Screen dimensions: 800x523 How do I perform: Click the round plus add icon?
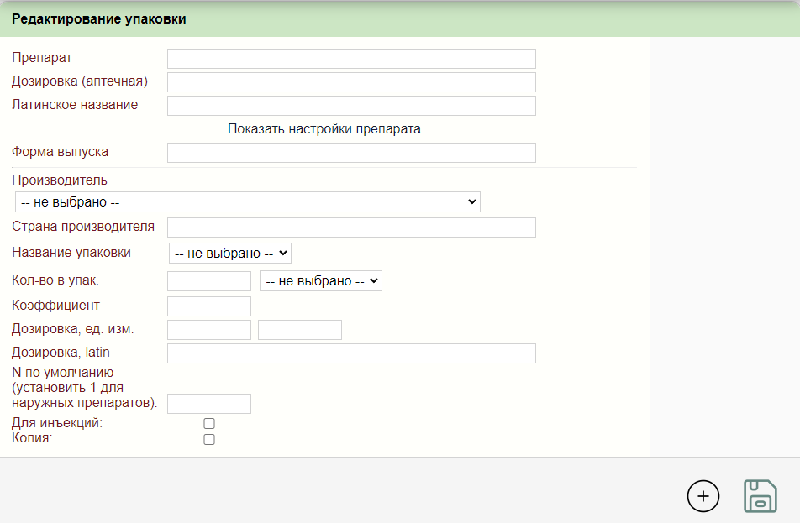pos(703,496)
